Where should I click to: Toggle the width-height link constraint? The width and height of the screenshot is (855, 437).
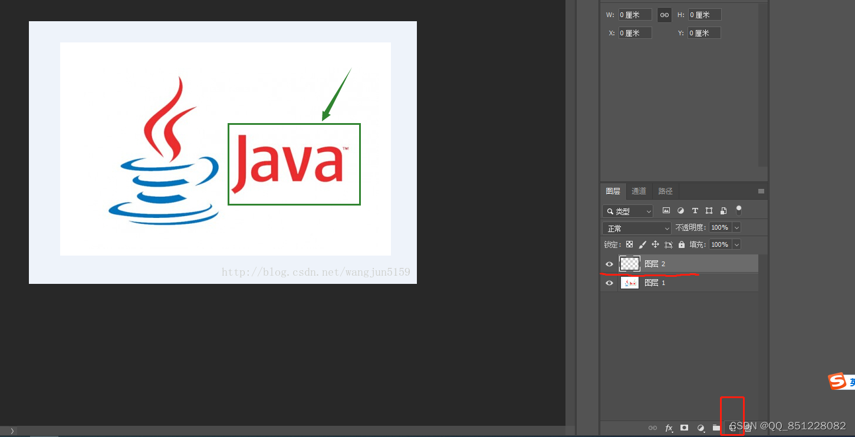(665, 15)
